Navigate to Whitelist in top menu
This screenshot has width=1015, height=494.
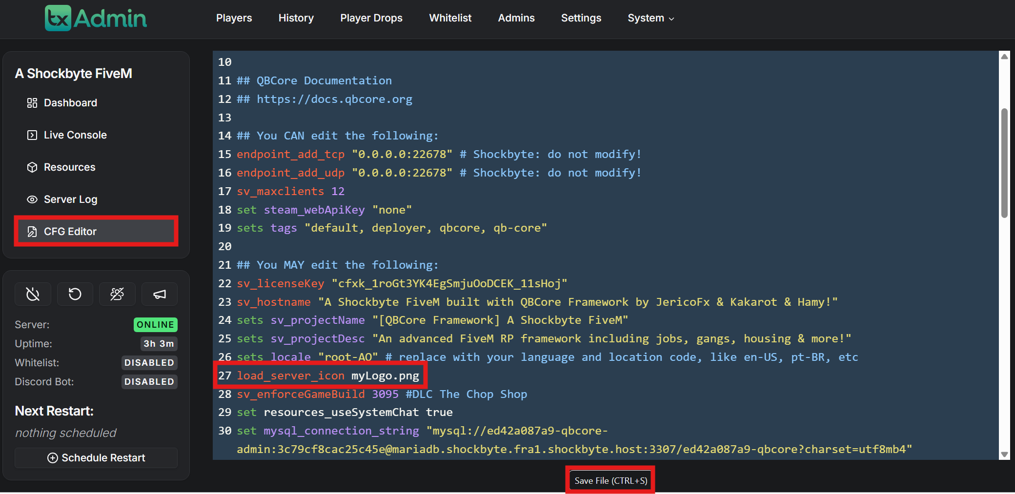point(450,18)
